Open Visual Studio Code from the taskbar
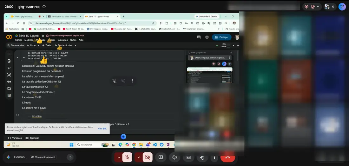Screen dimensions: 349x166 coord(155,145)
